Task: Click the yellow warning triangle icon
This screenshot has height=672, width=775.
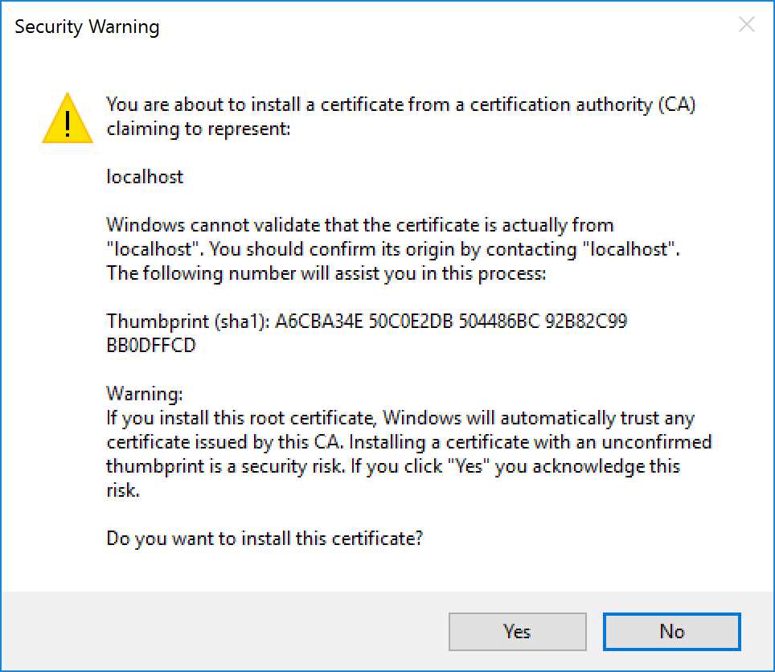Action: tap(67, 117)
